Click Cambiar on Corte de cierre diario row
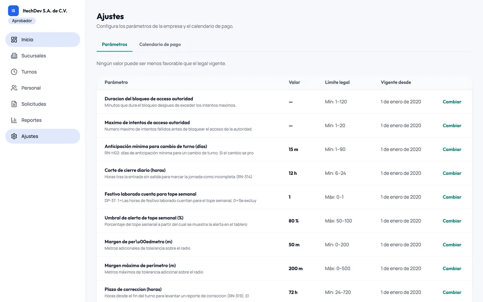Image resolution: width=483 pixels, height=302 pixels. [452, 173]
